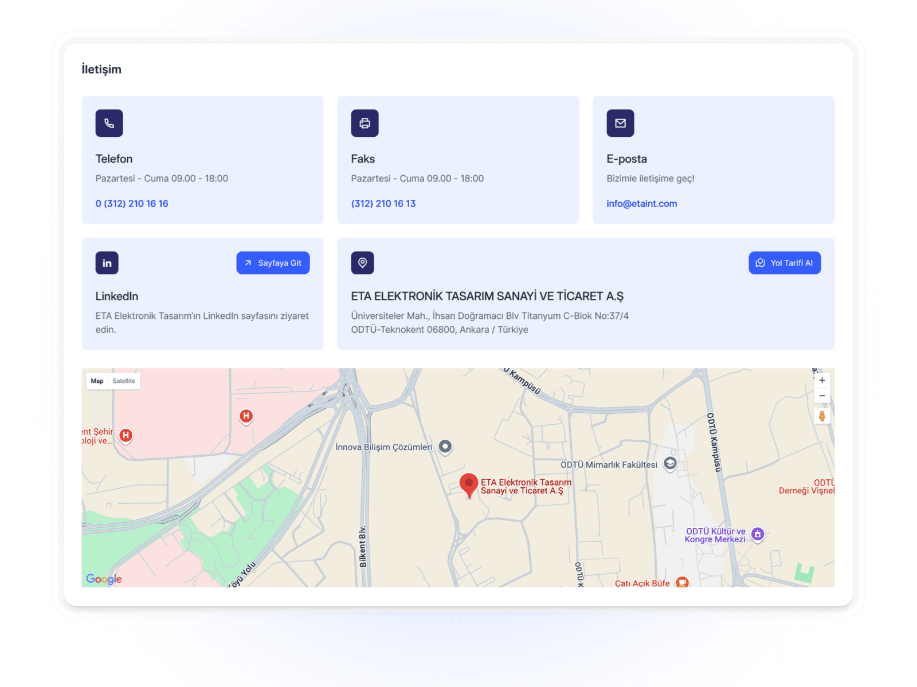The height and width of the screenshot is (687, 917).
Task: Click ODTÜ Kültür ve Kongre Merkezi marker
Action: coord(758,535)
